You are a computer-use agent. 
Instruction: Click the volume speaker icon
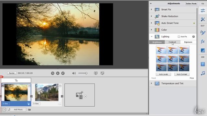74,73
